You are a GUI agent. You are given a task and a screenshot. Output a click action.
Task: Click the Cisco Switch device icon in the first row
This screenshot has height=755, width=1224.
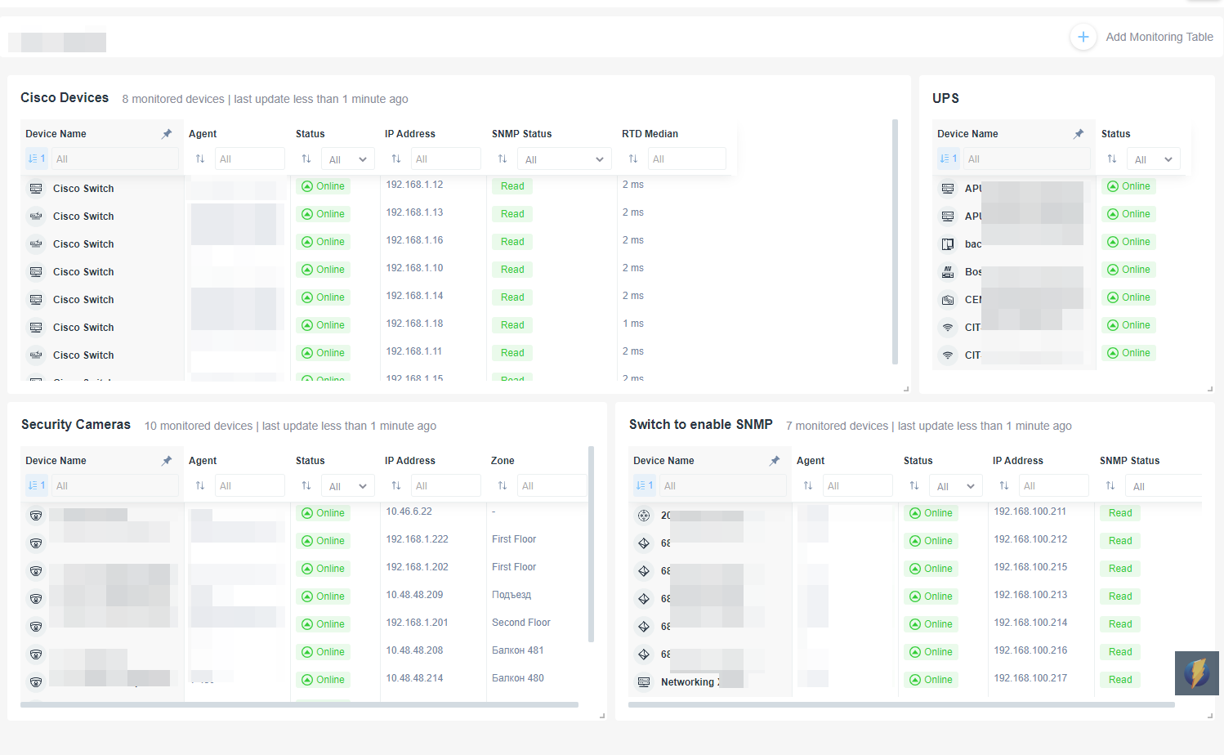(x=36, y=188)
